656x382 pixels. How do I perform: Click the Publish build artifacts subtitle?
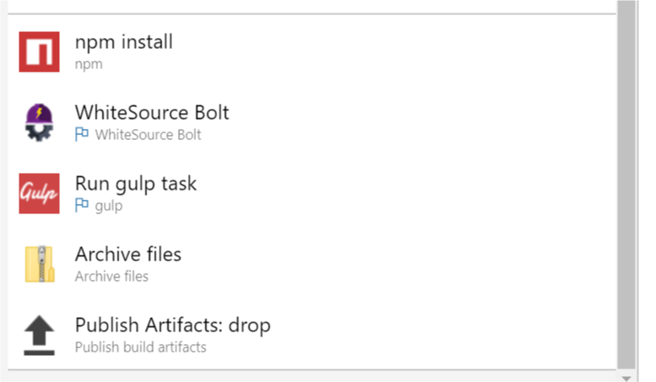coord(140,347)
